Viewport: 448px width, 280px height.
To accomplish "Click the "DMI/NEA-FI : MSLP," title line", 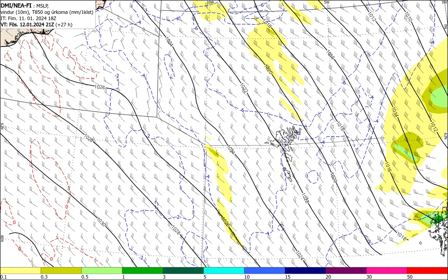I will (25, 5).
